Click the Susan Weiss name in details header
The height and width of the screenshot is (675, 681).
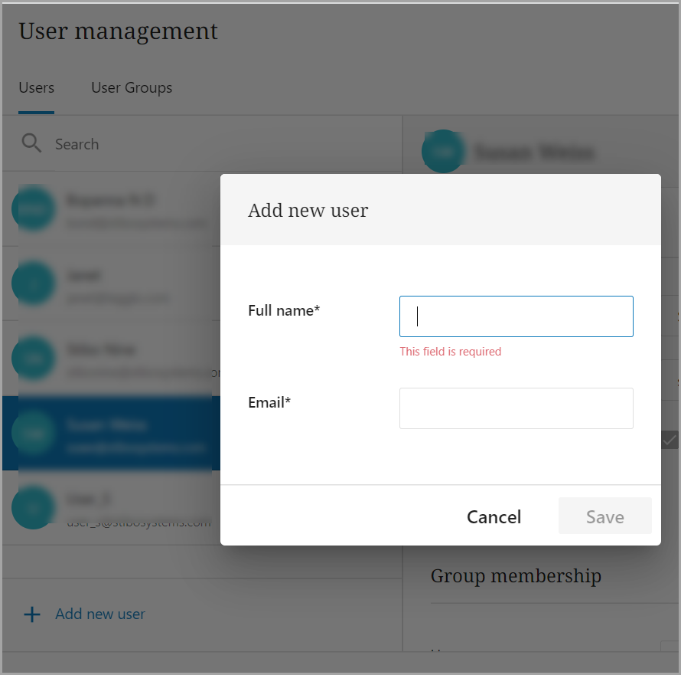(534, 152)
